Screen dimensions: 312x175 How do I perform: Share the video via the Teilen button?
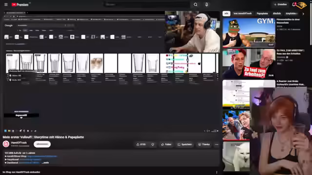tap(166, 144)
